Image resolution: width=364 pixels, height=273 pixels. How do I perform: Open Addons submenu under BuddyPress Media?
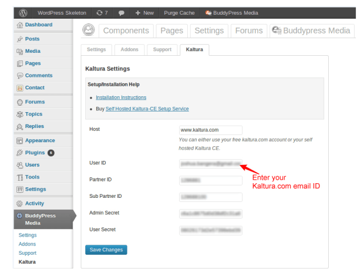point(27,244)
